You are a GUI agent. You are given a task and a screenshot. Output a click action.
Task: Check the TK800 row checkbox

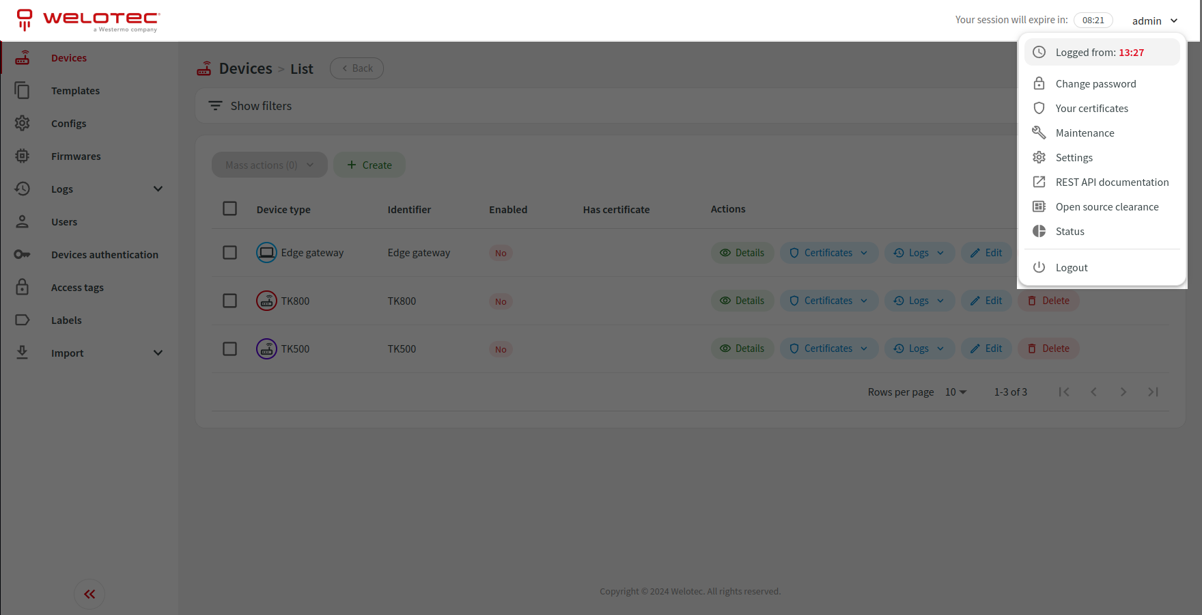pos(229,301)
